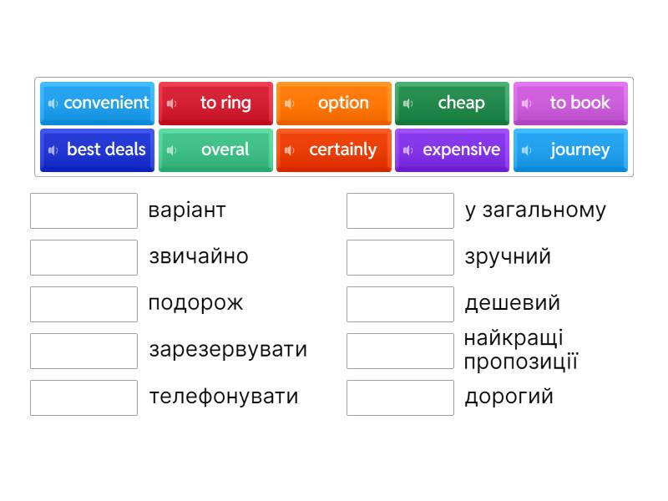Play pronunciation of overal
Screen dimensions: 668x501
[x=171, y=150]
